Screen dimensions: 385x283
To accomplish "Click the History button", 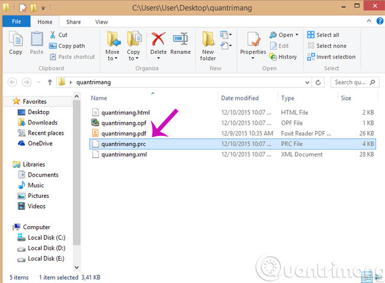I will tap(283, 57).
